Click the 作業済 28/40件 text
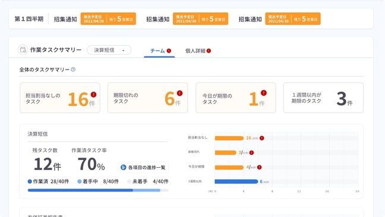The image size is (385, 217). pos(51,181)
